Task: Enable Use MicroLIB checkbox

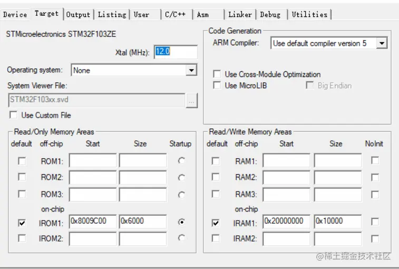Action: [x=217, y=85]
